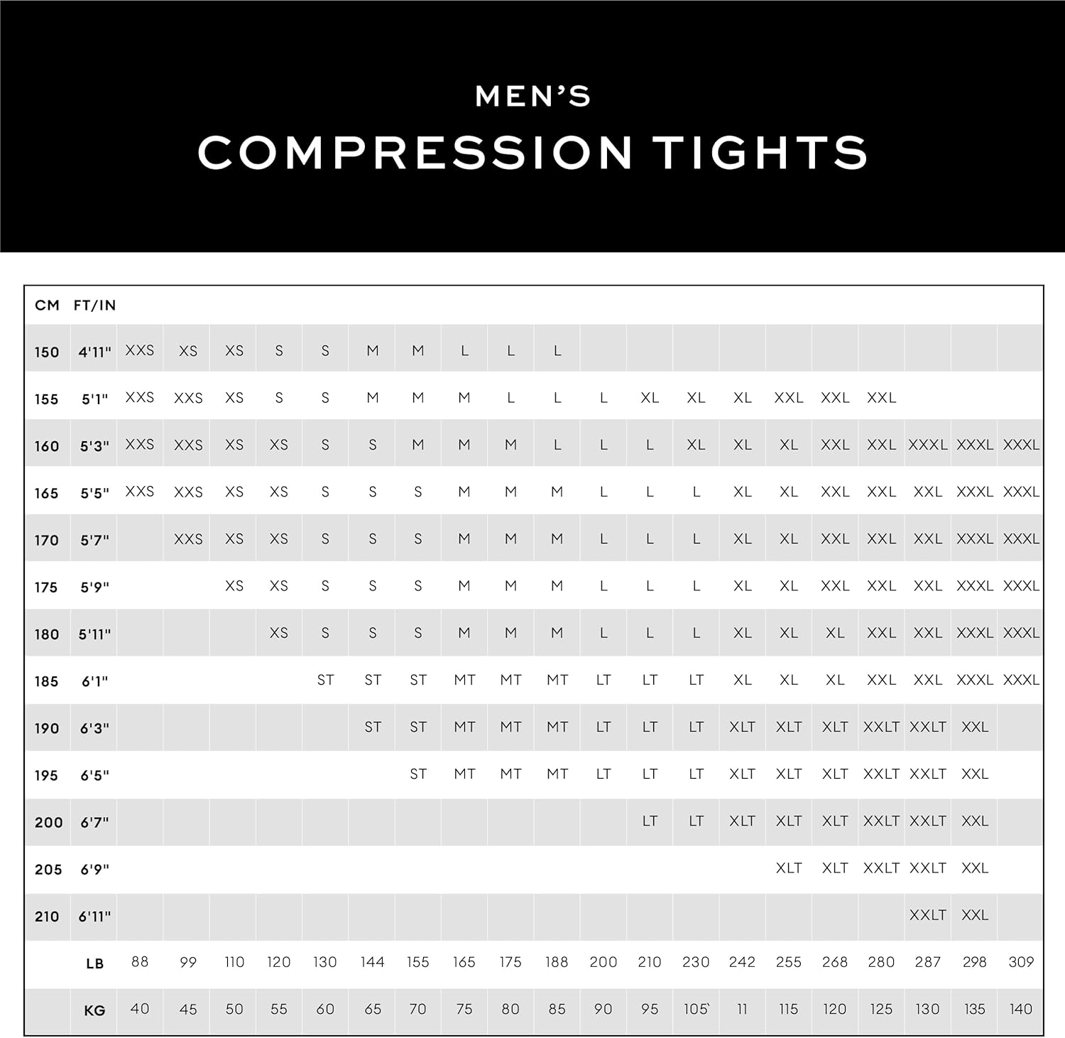Click the LB row label
The image size is (1065, 1038).
[94, 963]
